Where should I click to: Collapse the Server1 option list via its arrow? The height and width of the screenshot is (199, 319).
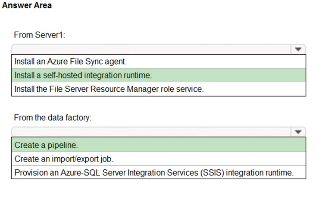298,49
